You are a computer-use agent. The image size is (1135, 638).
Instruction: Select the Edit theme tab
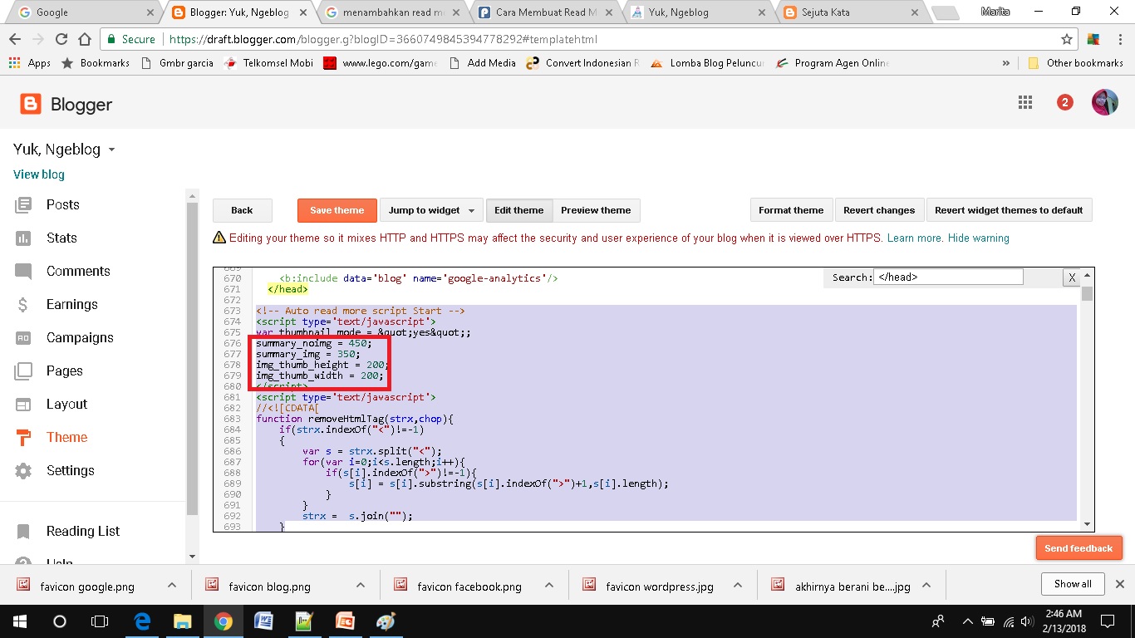pyautogui.click(x=518, y=210)
